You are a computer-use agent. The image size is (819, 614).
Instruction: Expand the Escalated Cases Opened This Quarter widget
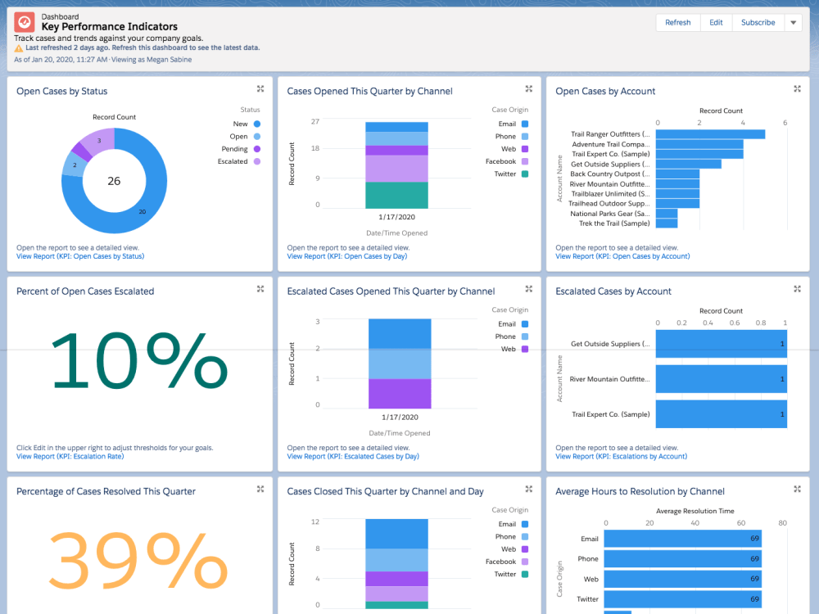[528, 288]
